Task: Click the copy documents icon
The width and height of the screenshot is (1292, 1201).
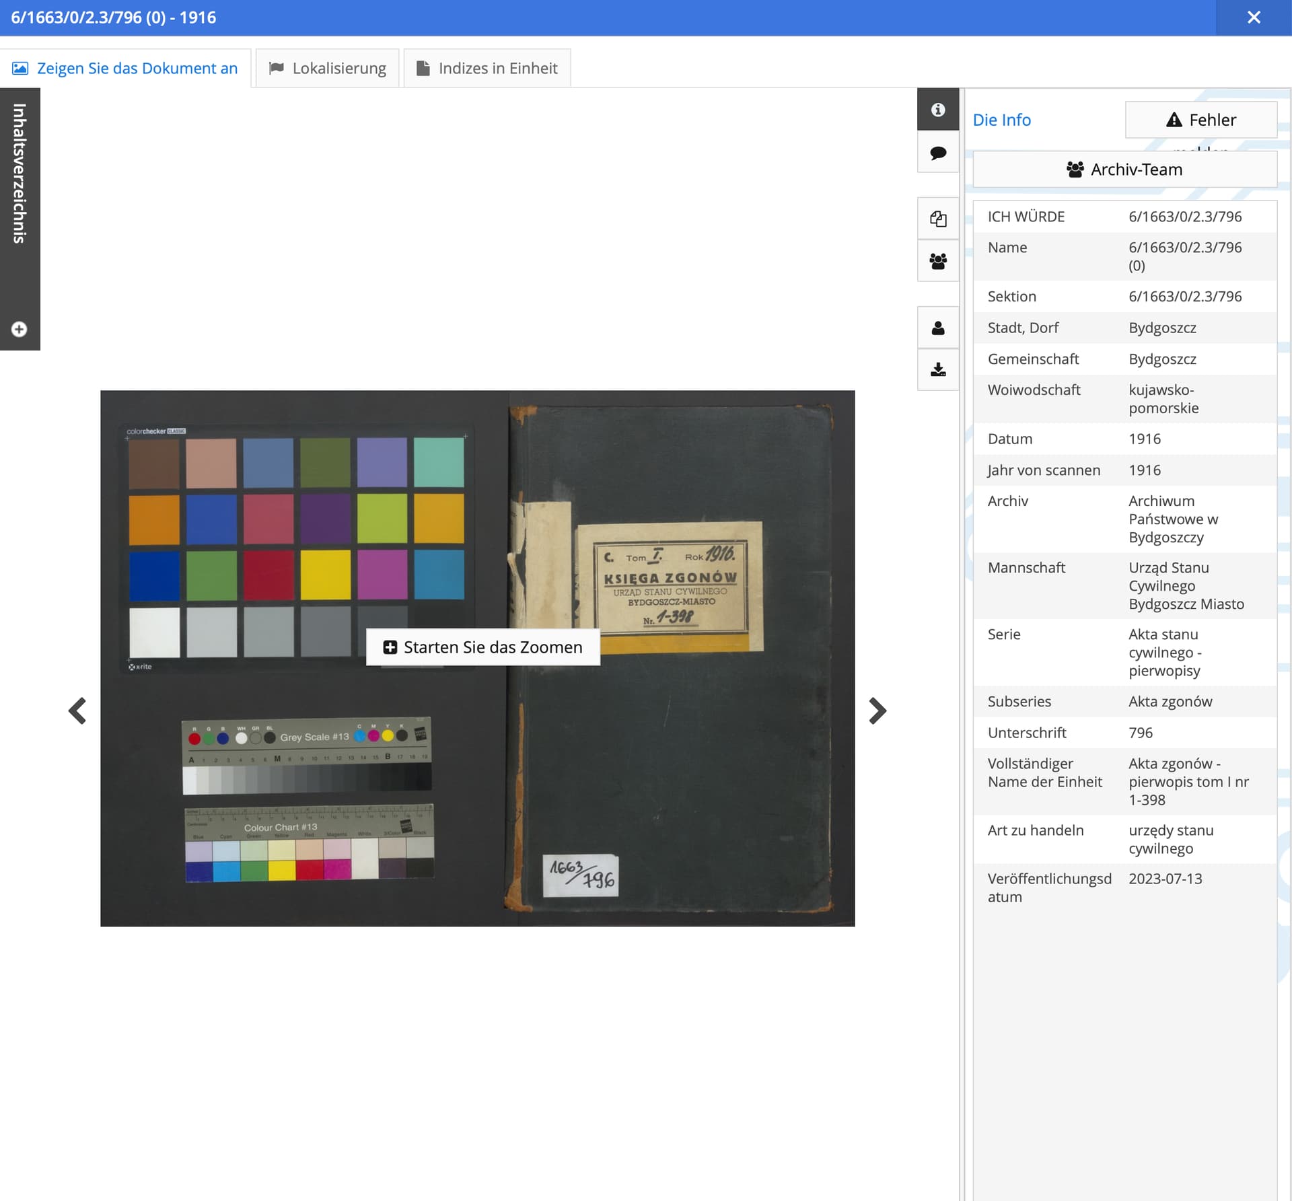Action: click(x=937, y=219)
